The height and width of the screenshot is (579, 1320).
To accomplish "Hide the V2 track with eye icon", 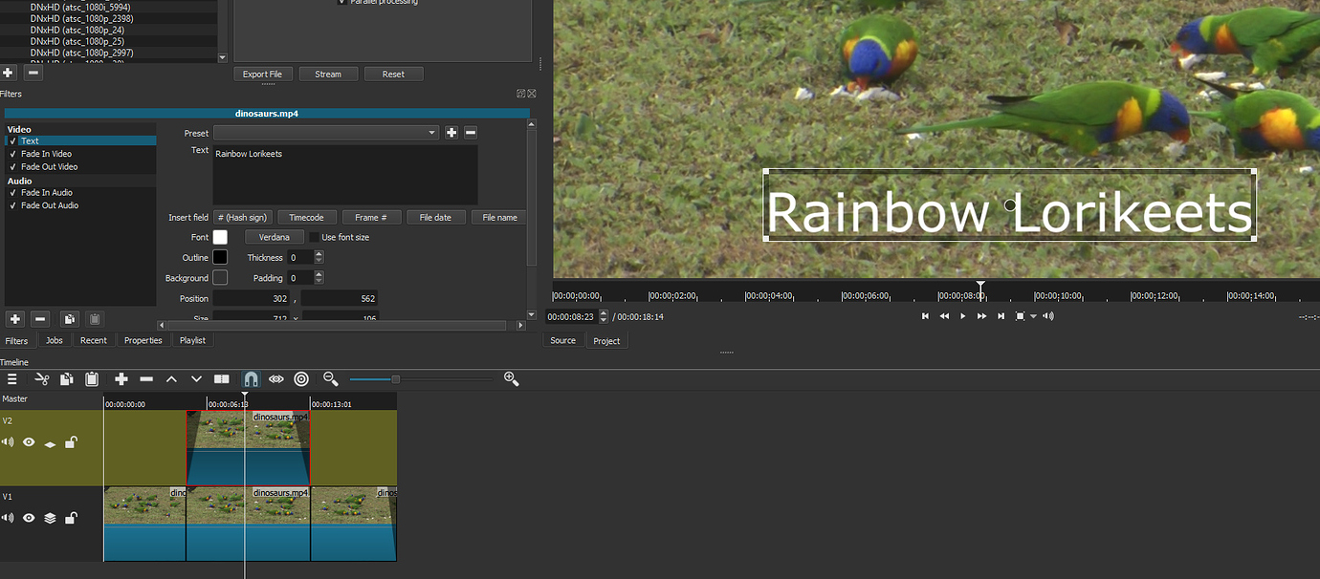I will click(x=29, y=442).
